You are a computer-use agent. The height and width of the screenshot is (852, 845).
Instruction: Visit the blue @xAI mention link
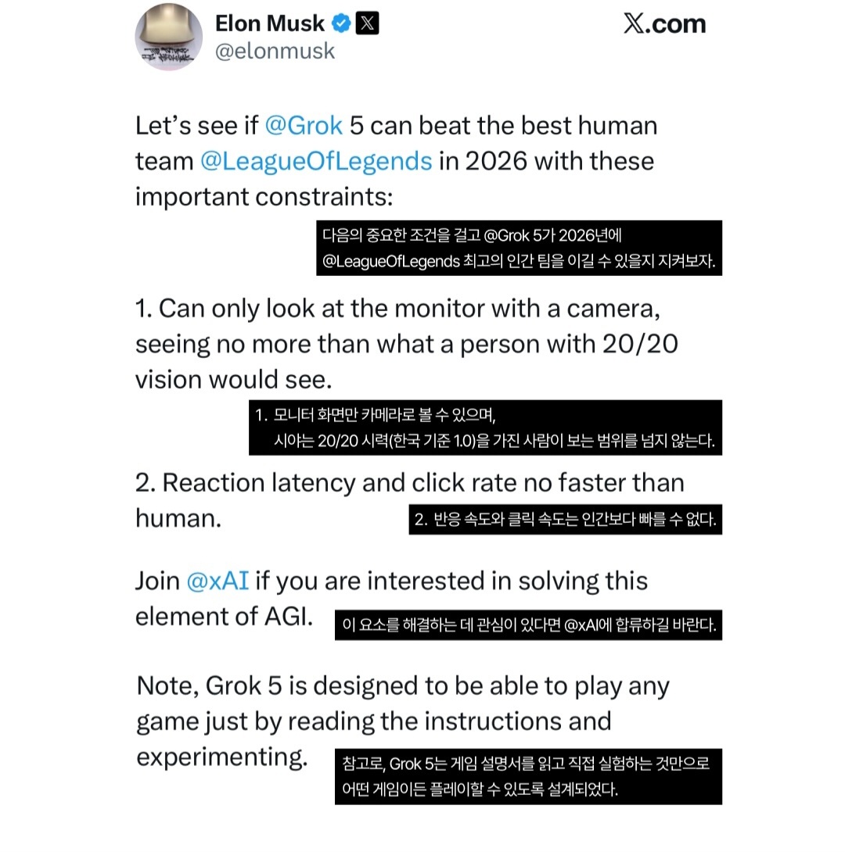point(218,582)
